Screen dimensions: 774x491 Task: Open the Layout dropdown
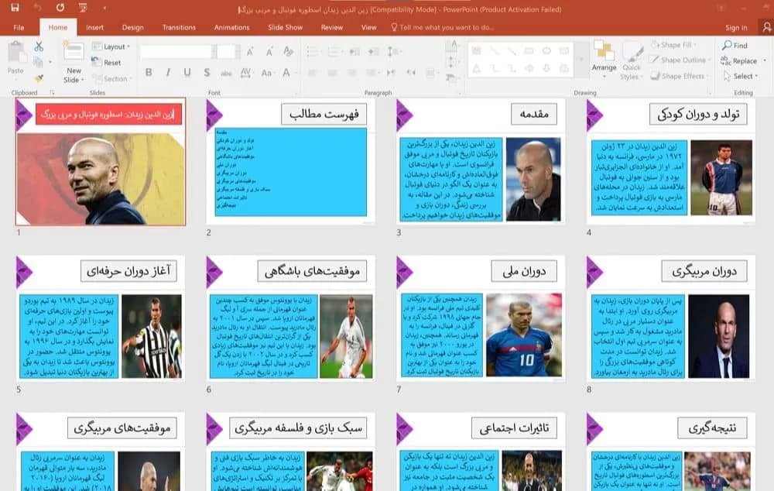coord(111,46)
